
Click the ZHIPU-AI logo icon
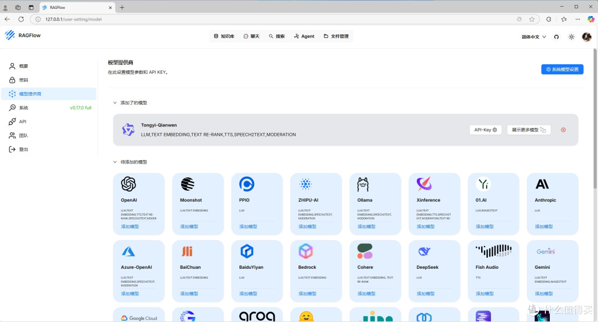[x=306, y=184]
